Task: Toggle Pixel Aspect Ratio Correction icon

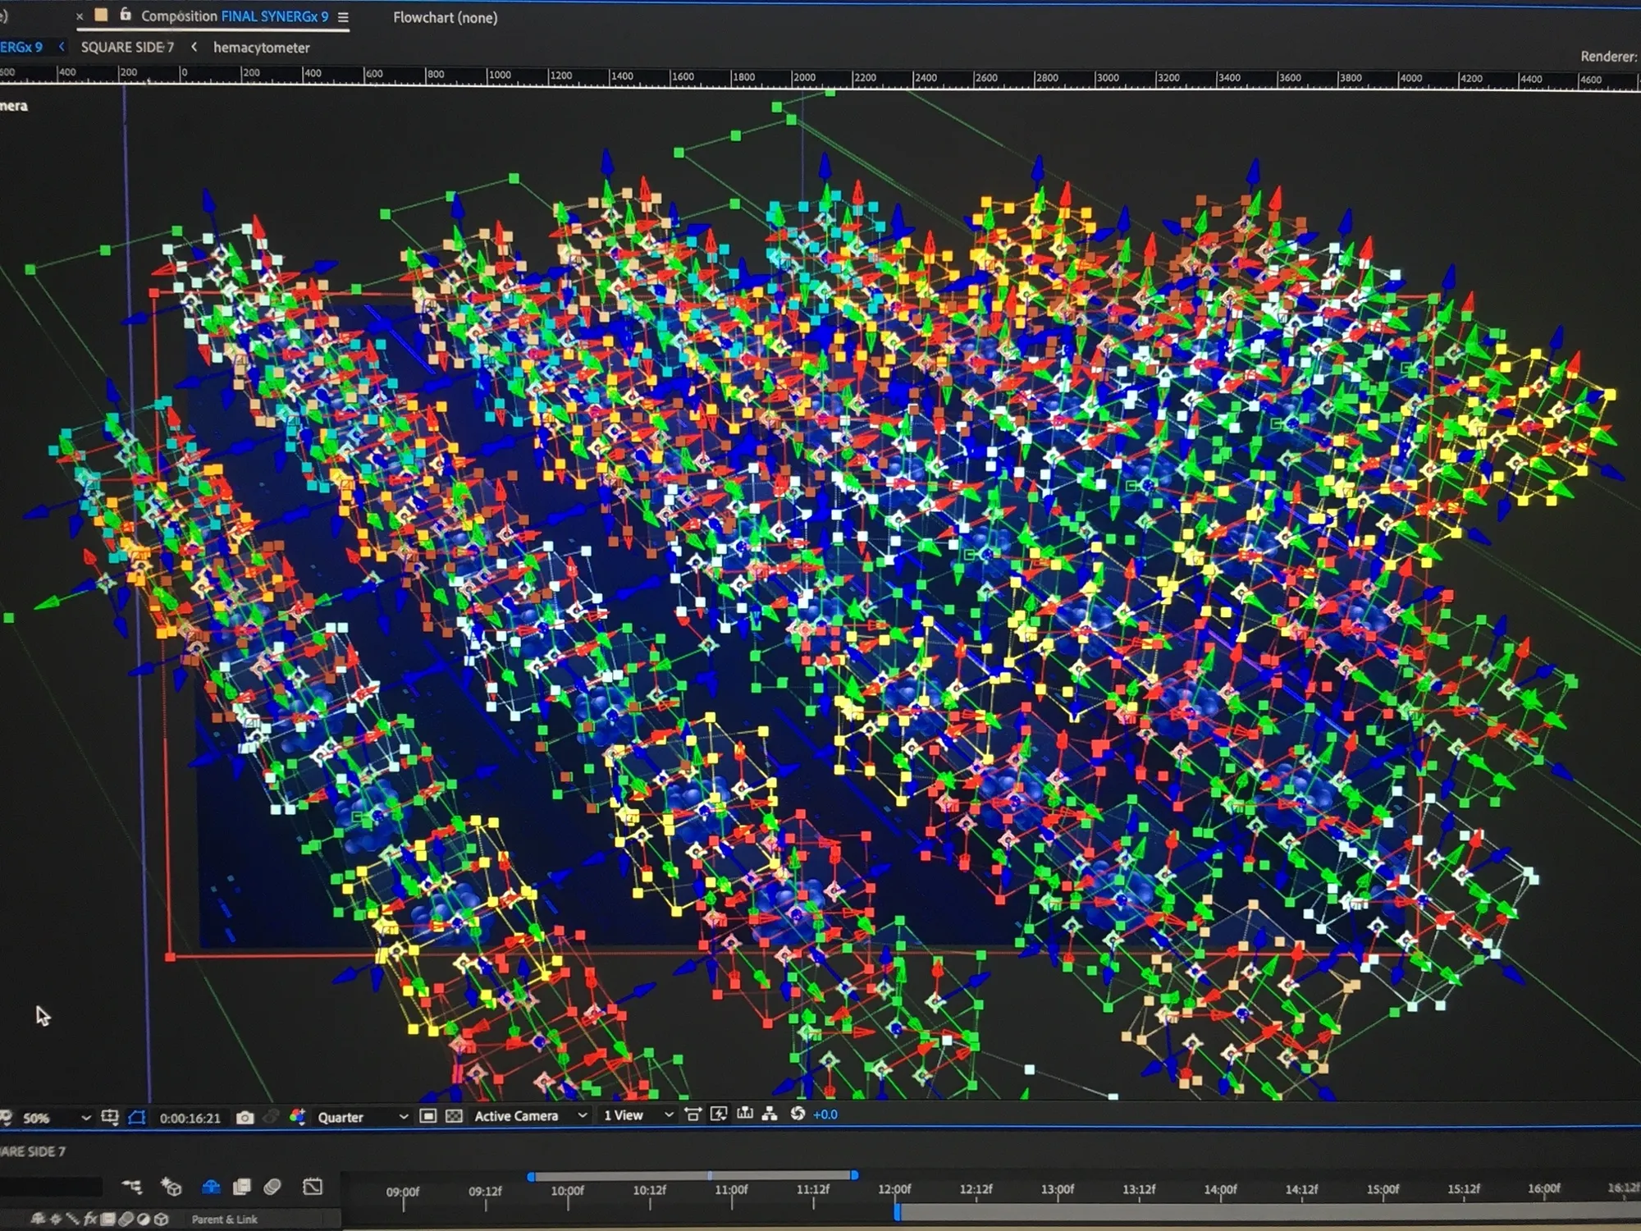Action: [x=693, y=1114]
